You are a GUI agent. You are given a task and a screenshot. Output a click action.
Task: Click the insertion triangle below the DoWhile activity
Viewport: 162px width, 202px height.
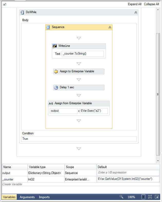79,149
